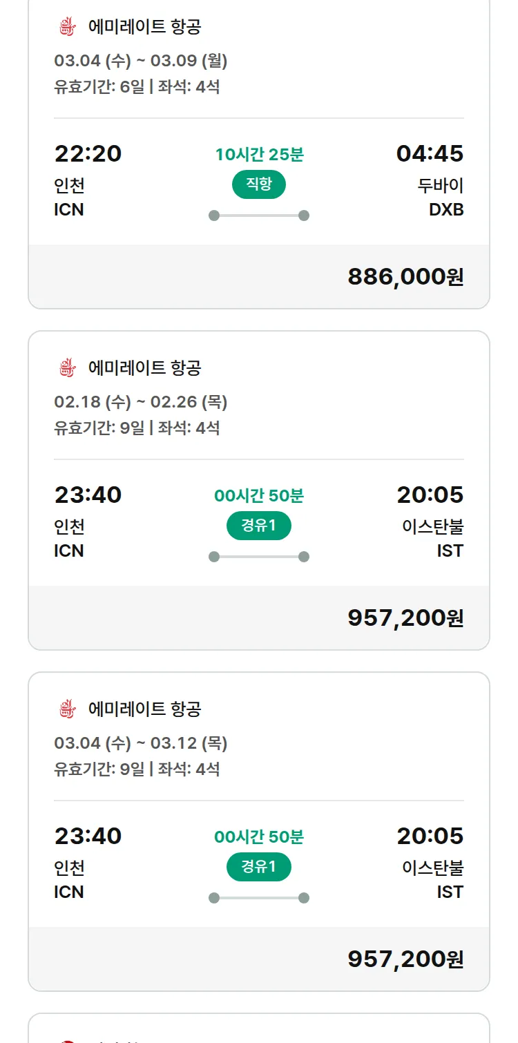This screenshot has height=1043, width=518.
Task: Tap the 경유1 badge on the 02.18 flight
Action: pos(259,526)
